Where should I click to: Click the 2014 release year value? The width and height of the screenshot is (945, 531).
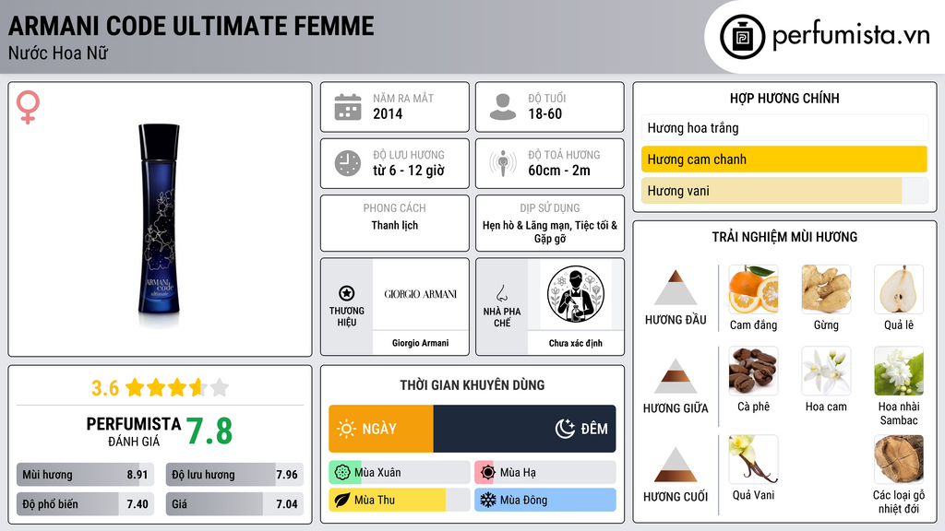tap(388, 113)
